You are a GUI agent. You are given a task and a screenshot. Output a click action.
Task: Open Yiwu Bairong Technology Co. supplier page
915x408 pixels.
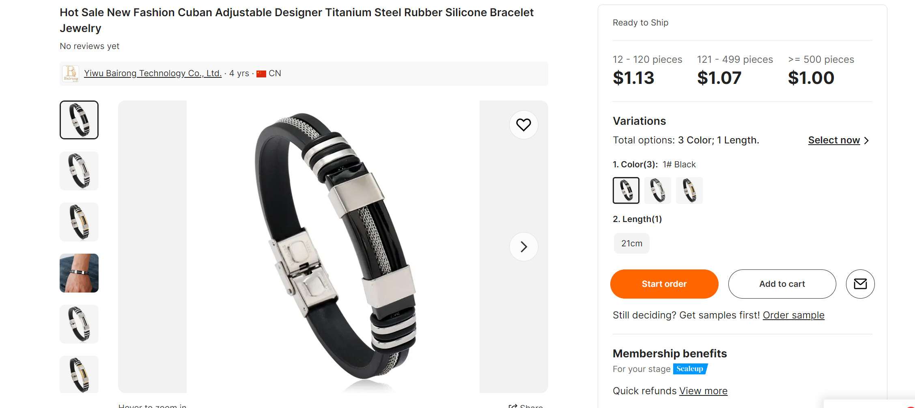[x=153, y=73]
